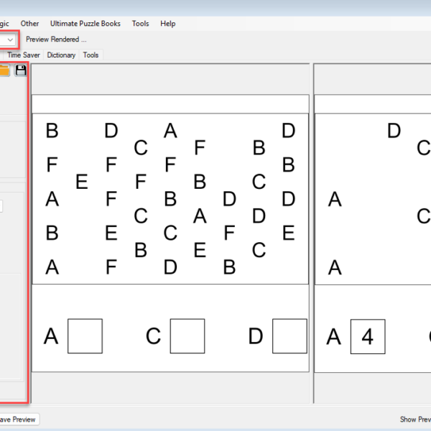
Task: Click the puzzle preview letter grid
Action: coord(170,198)
